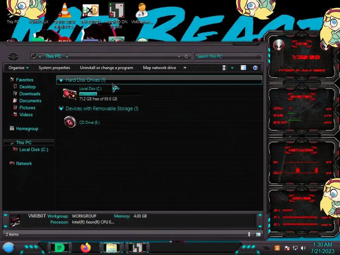Open the view options dropdown arrow

[x=232, y=68]
